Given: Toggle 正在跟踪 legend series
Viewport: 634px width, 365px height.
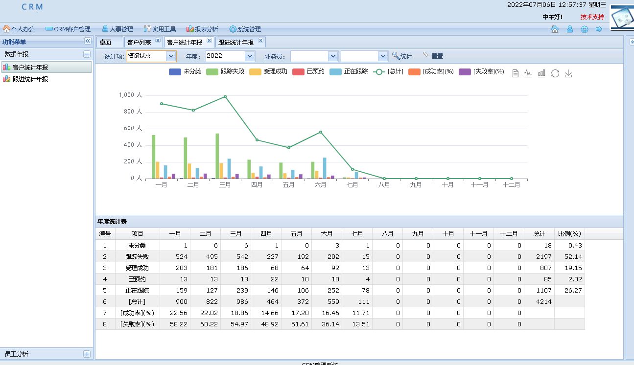Looking at the screenshot, I should (349, 71).
